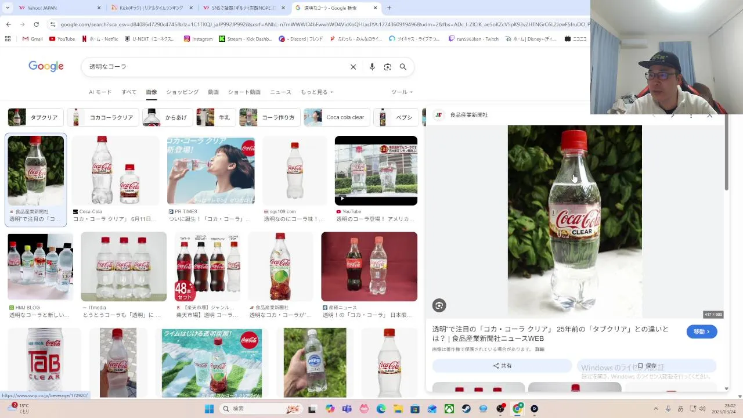The height and width of the screenshot is (418, 743).
Task: Start voice search with the microphone
Action: [372, 67]
